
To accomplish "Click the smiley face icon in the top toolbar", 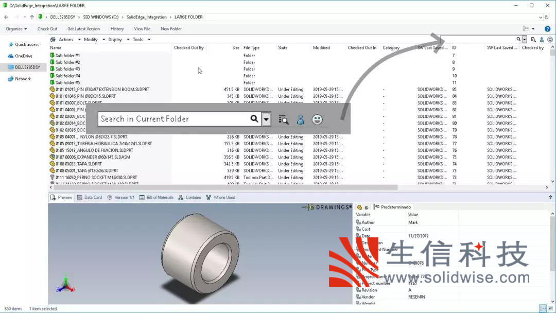I will [x=550, y=39].
